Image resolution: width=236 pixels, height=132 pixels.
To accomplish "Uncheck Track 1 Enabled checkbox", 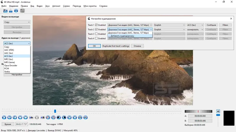I will 96,25.
